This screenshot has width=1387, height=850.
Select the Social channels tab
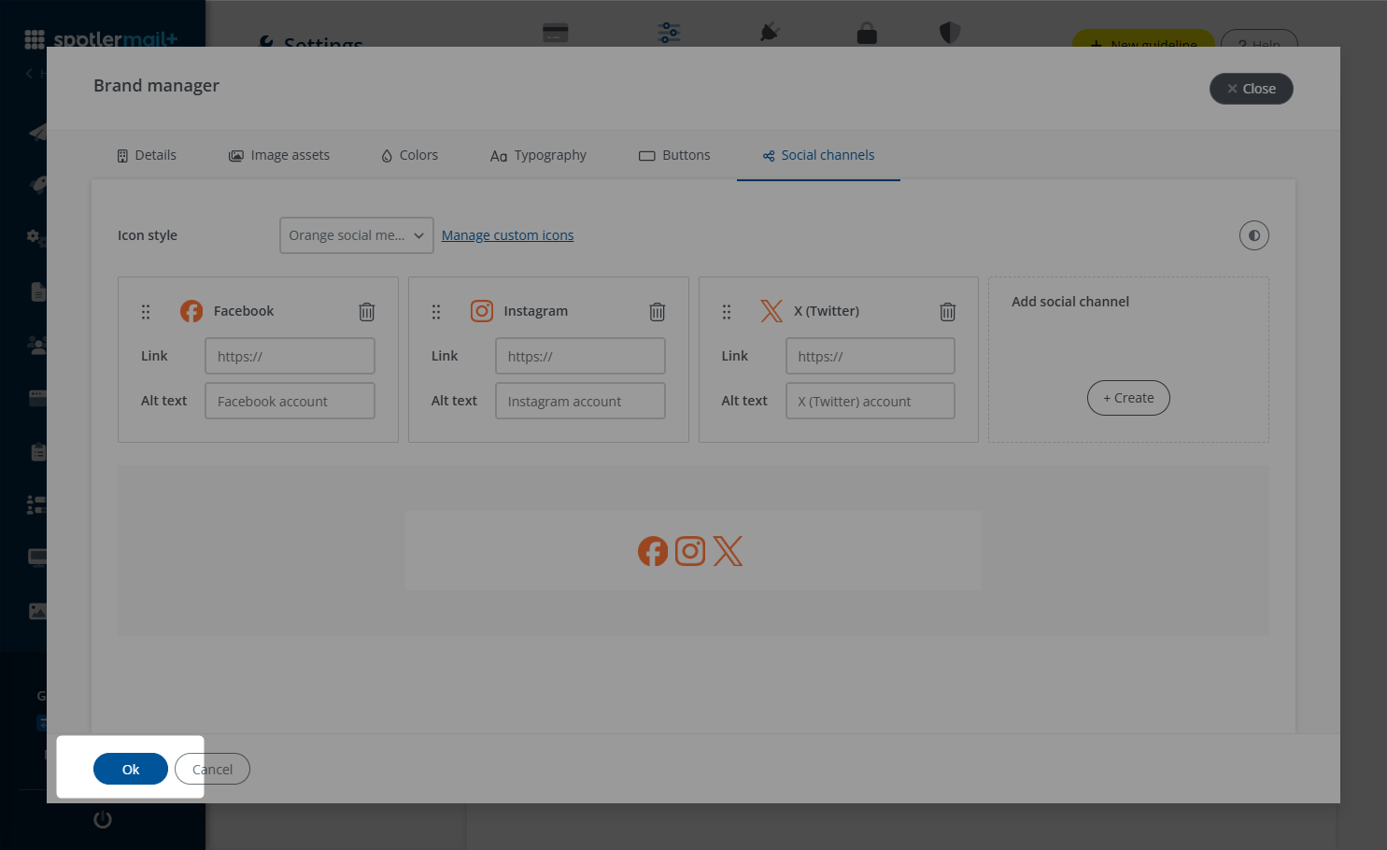click(818, 155)
